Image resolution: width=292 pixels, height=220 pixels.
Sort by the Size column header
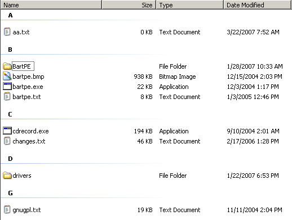pyautogui.click(x=129, y=5)
